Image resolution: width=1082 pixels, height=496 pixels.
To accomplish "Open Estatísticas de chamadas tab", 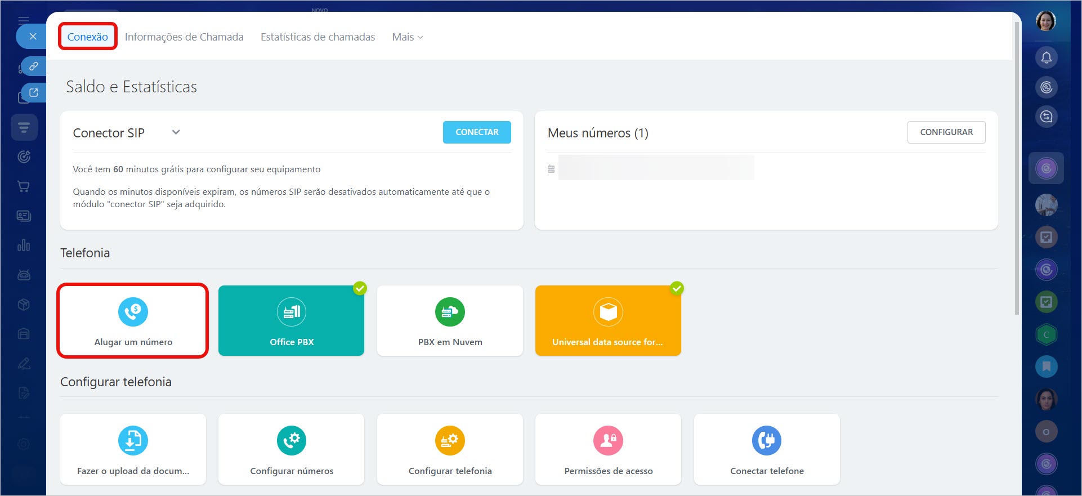I will (x=318, y=37).
